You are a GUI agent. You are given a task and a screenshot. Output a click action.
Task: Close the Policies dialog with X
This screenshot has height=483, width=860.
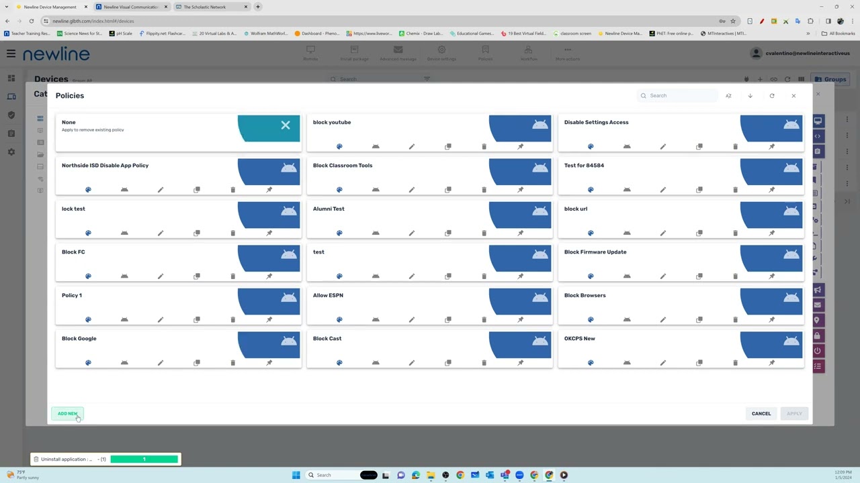pos(793,96)
